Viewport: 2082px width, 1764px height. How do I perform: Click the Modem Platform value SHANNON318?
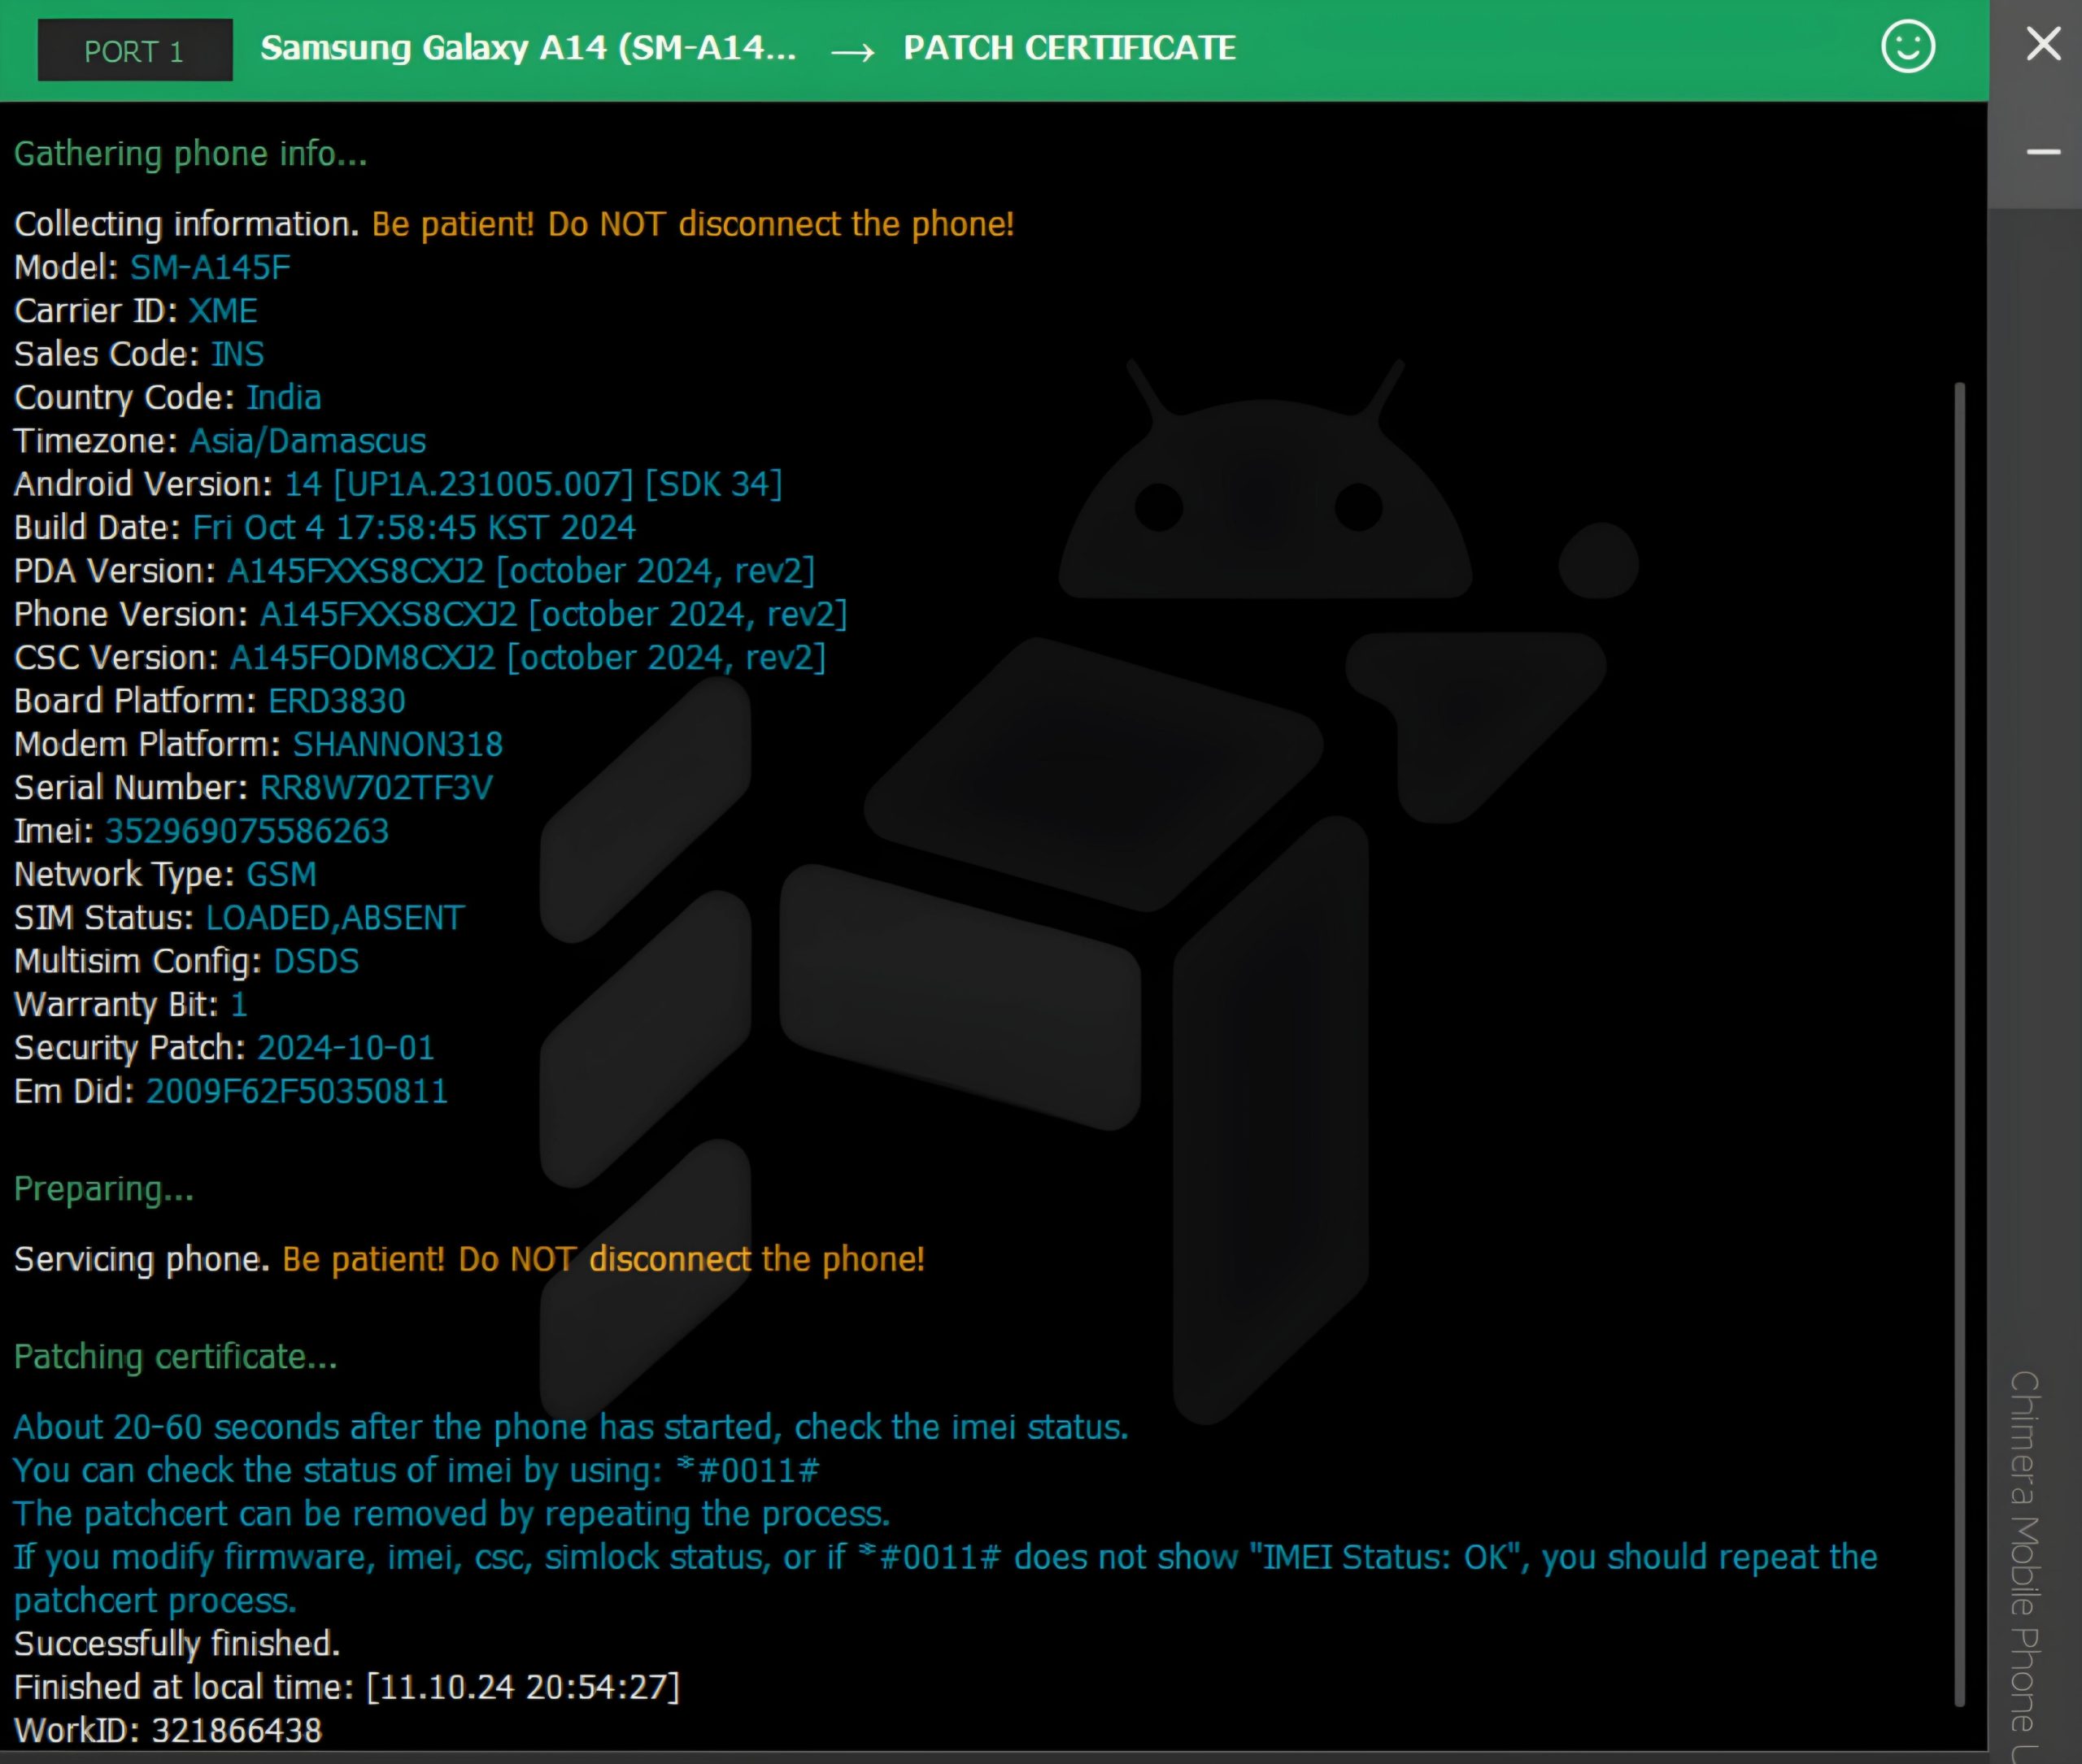tap(397, 745)
